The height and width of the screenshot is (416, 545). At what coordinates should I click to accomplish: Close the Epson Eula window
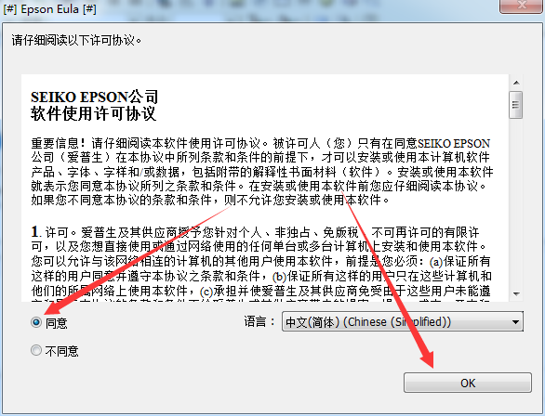522,6
